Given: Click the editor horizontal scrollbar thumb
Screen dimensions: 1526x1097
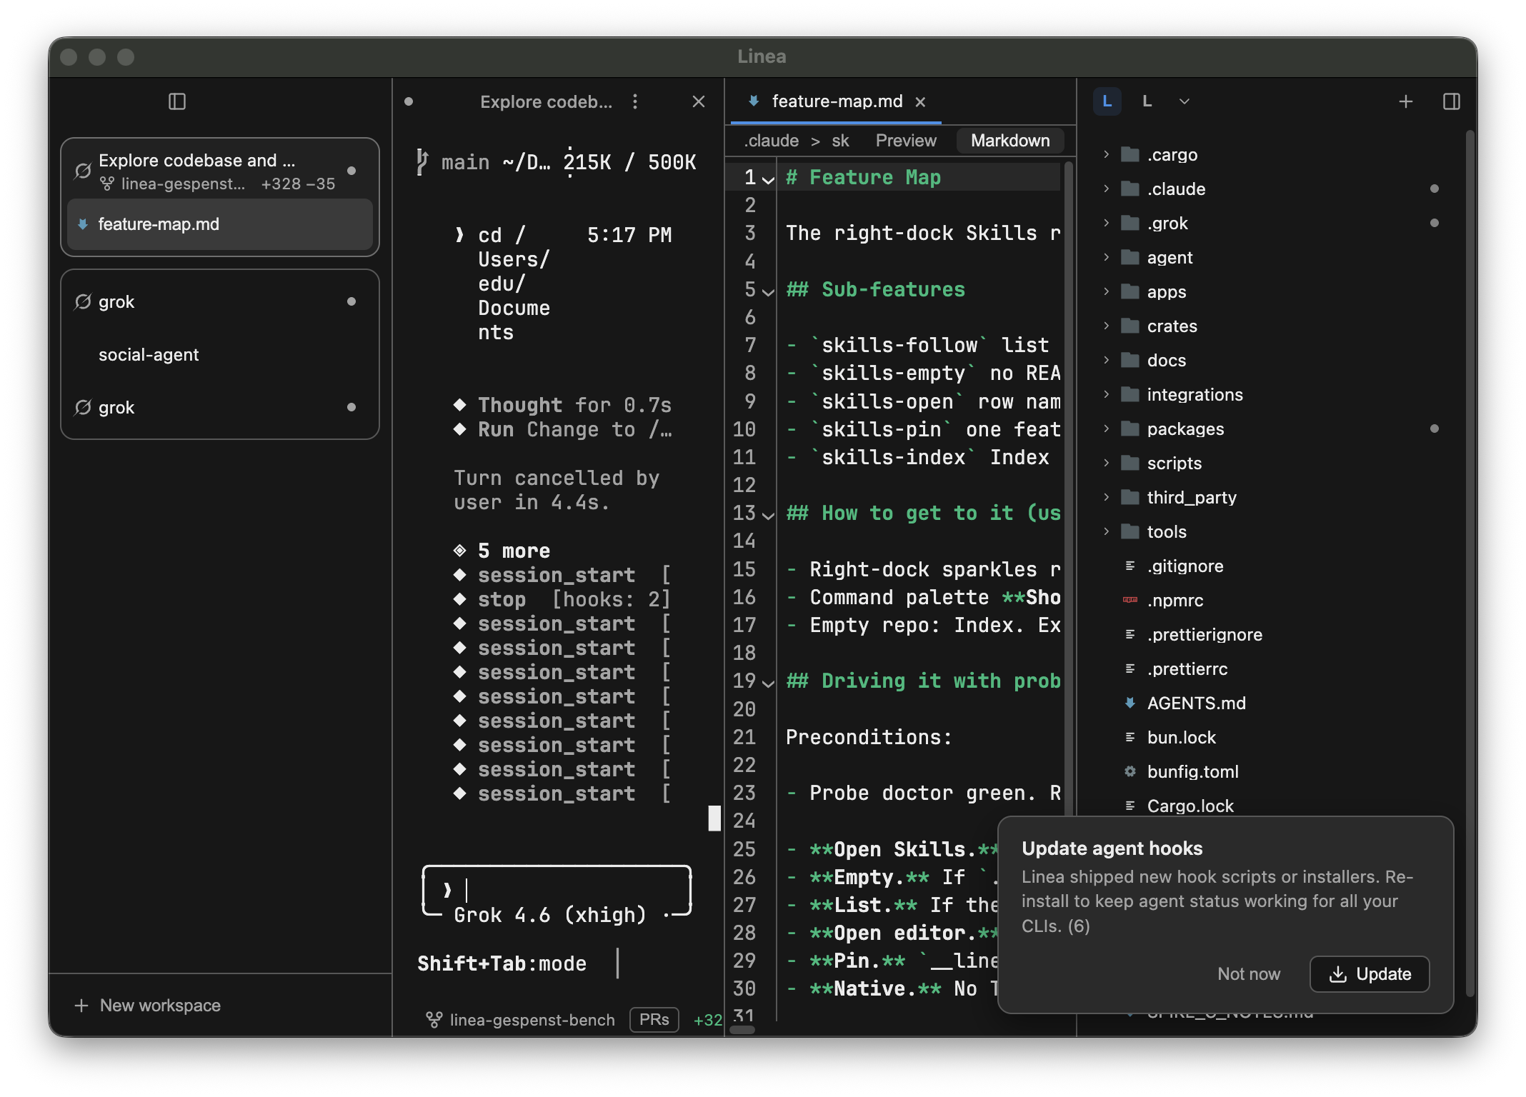Looking at the screenshot, I should (x=742, y=1030).
